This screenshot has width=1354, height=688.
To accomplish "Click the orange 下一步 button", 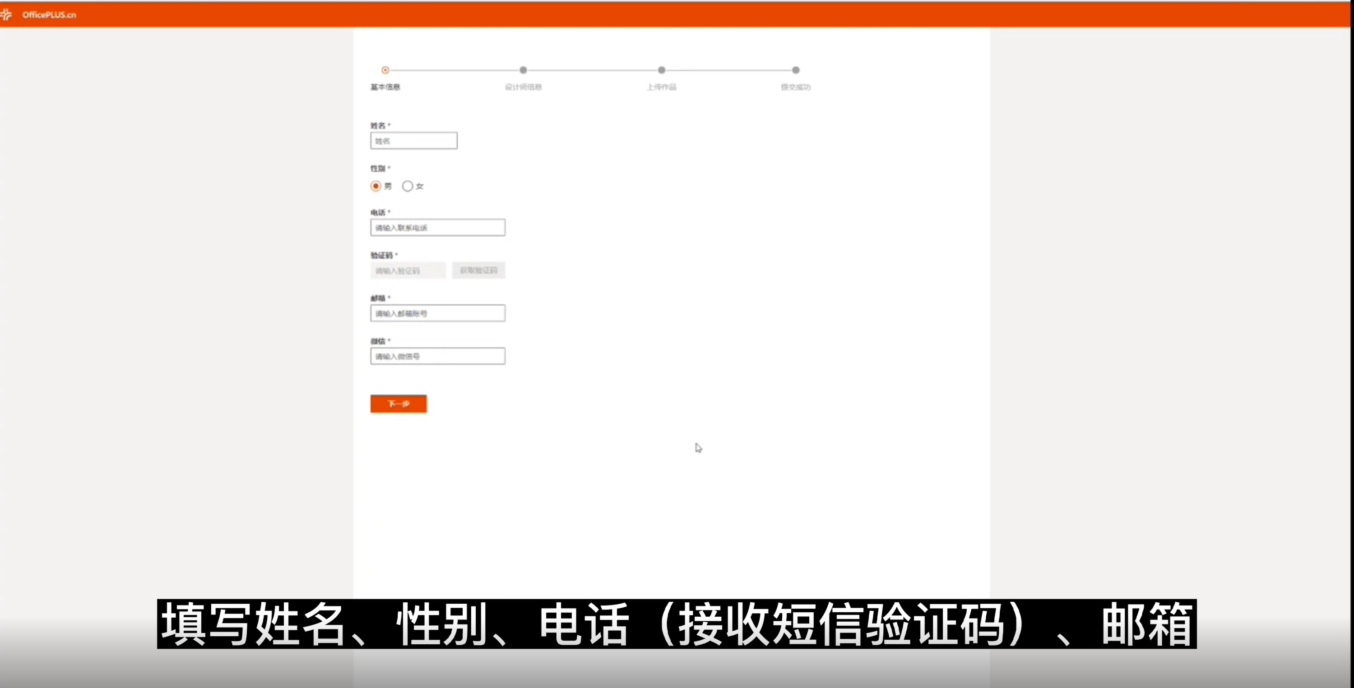I will pos(399,404).
